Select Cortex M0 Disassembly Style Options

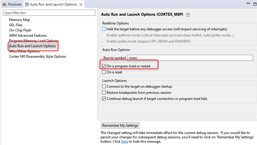pos(38,57)
